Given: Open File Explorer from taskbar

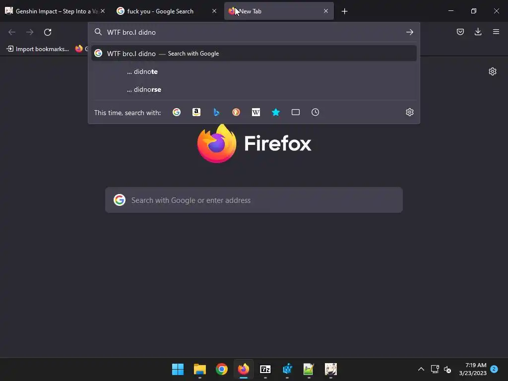Looking at the screenshot, I should click(x=200, y=369).
